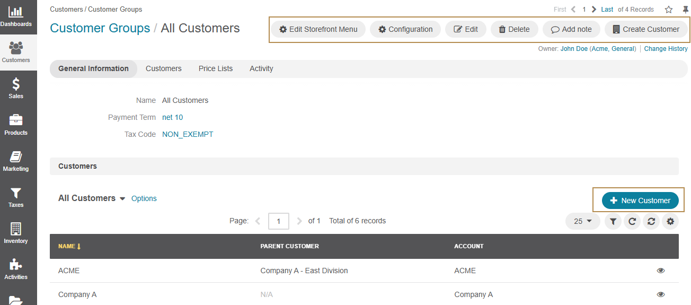The width and height of the screenshot is (691, 305).
Task: Open the Activities puzzle menu
Action: click(16, 269)
